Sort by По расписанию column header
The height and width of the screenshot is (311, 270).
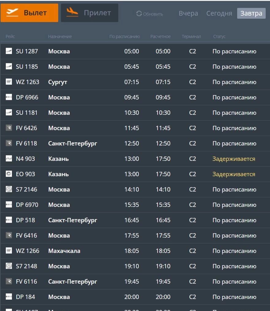124,37
